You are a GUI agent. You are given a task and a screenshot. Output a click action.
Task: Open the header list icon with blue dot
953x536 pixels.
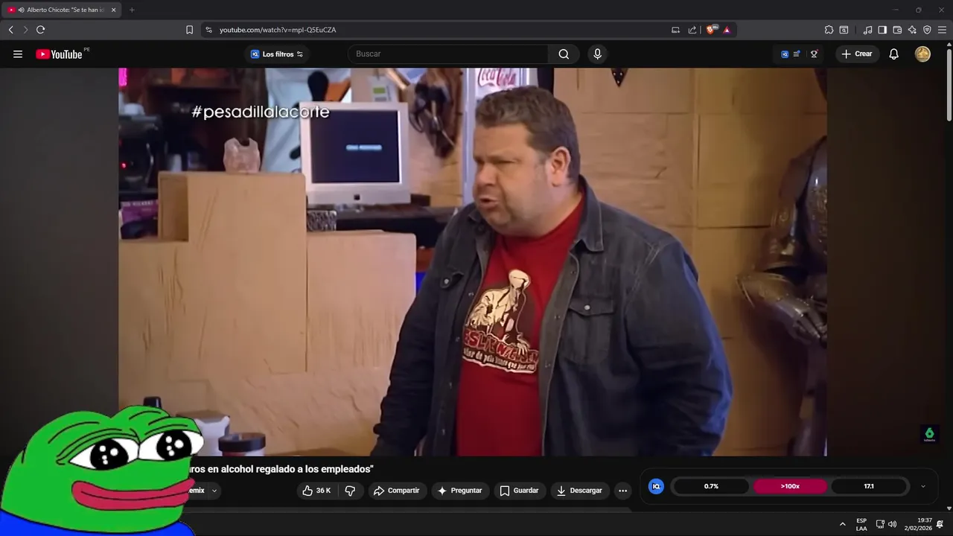coord(797,54)
